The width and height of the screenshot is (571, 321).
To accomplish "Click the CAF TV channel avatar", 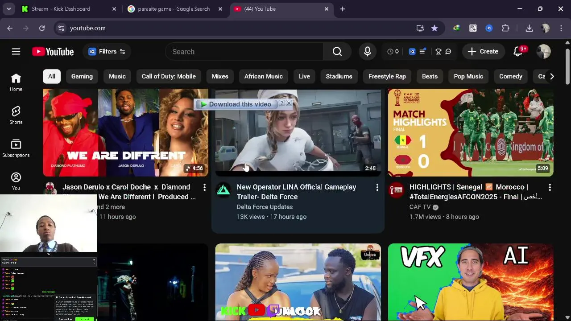I will click(x=396, y=190).
